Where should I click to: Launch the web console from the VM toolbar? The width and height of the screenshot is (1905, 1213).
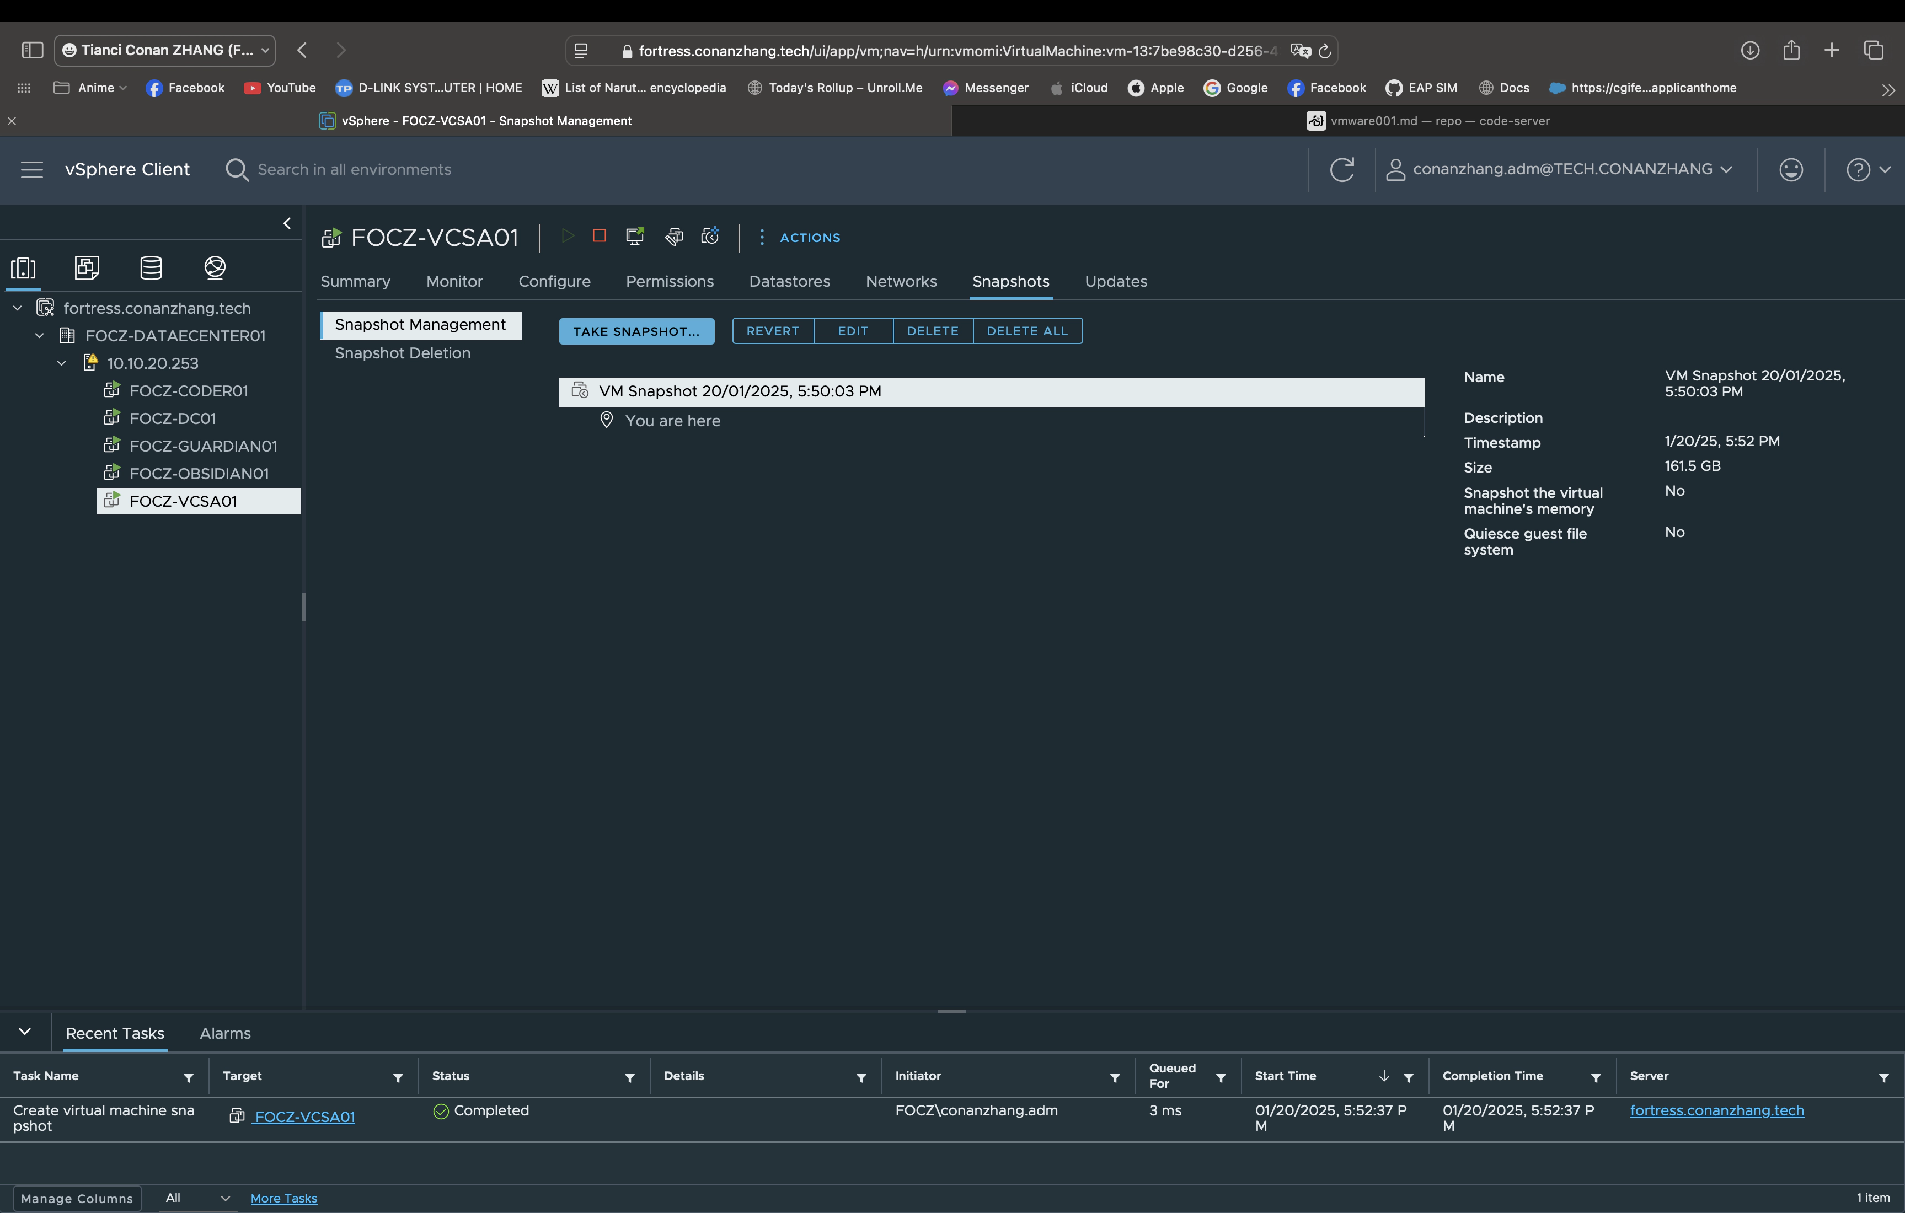(634, 235)
